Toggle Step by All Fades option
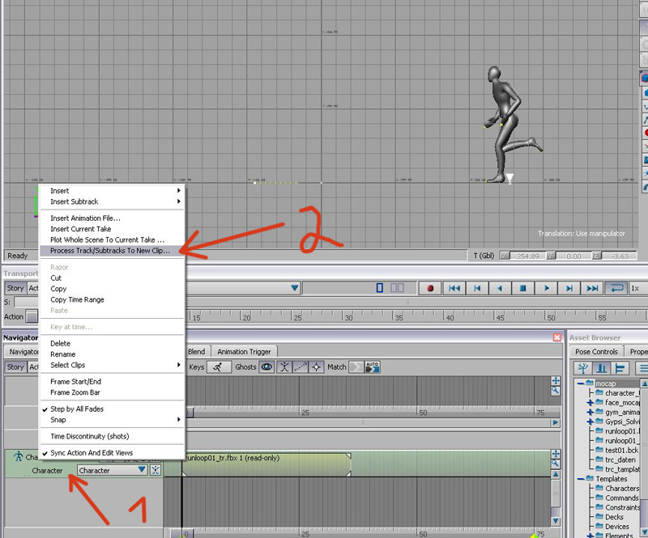 coord(77,409)
